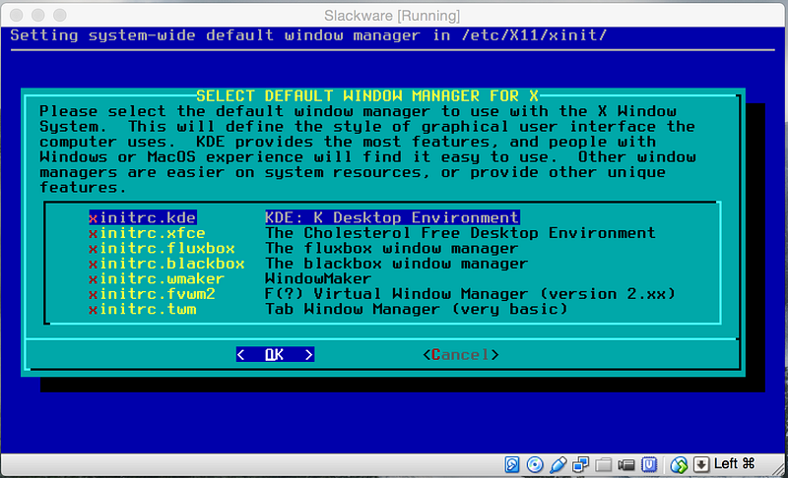Select the xinitrc.twm entry
Screen dimensions: 788x478
(143, 309)
